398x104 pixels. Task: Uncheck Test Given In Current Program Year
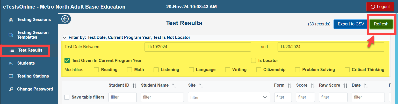pyautogui.click(x=67, y=61)
